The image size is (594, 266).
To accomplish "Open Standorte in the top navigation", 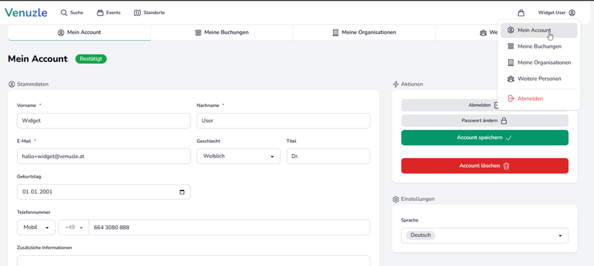I will click(x=149, y=13).
